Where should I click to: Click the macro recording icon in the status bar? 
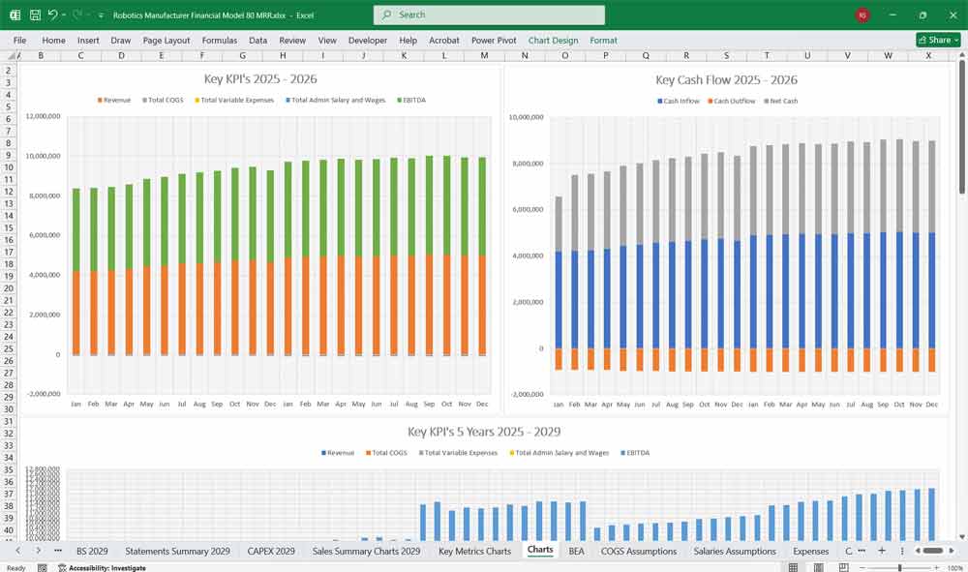pos(42,568)
